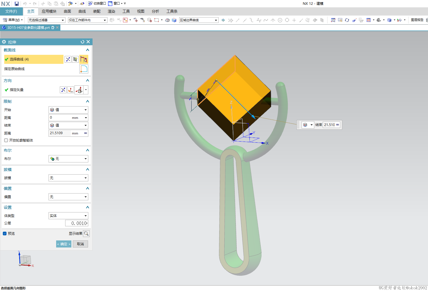Viewport: 428px width, 291px height.
Task: Open the 菜单(M) menu button
Action: 13,20
